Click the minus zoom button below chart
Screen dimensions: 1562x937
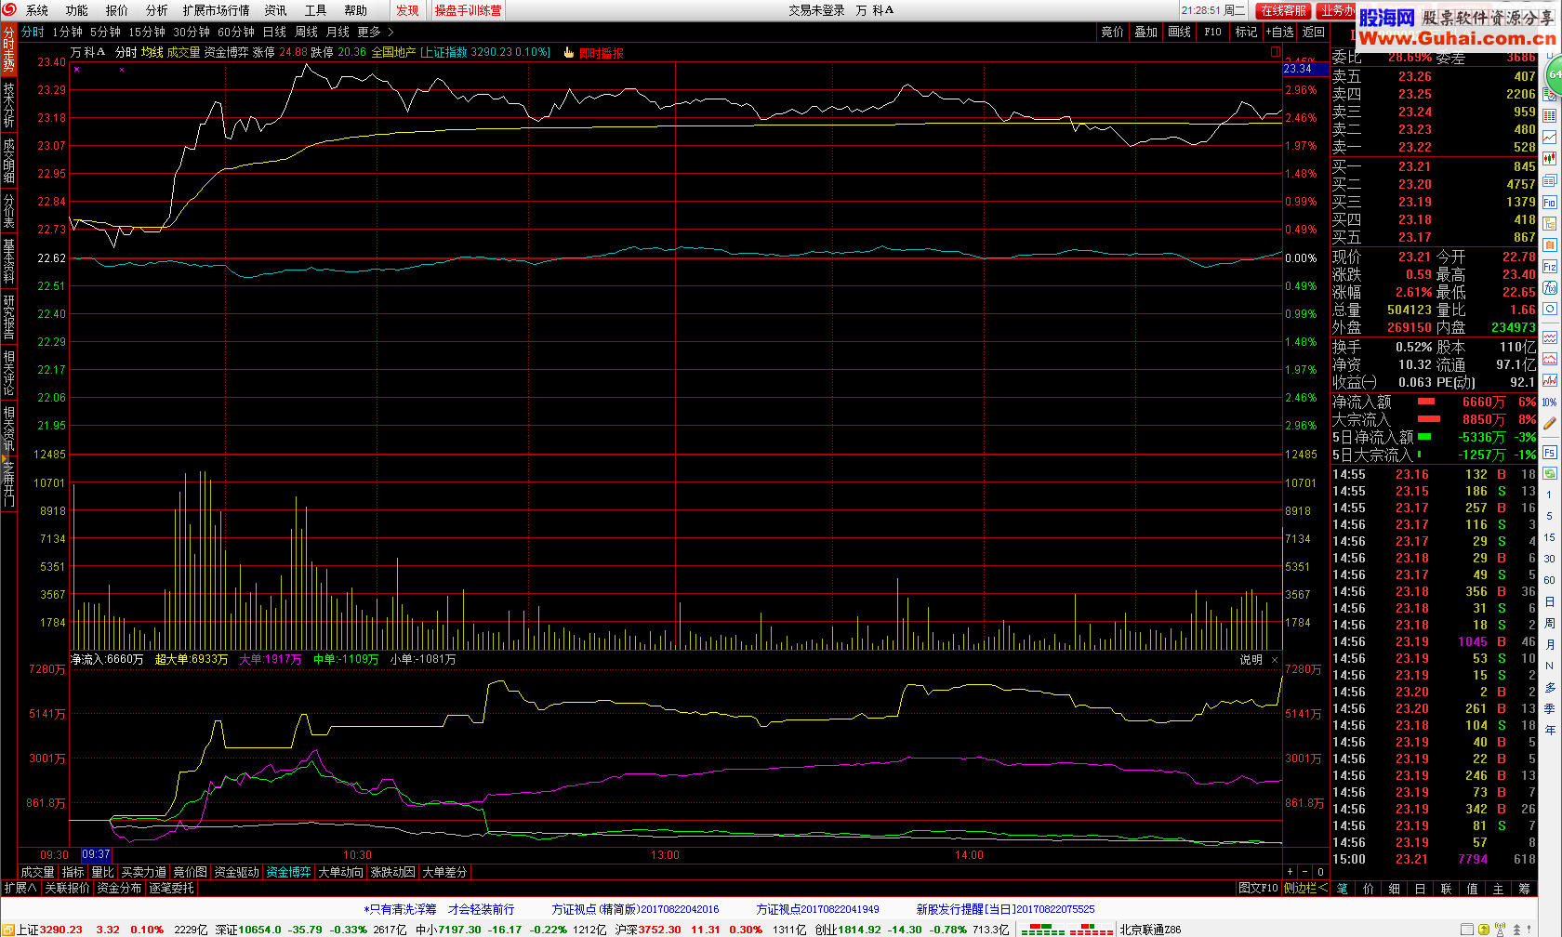(1304, 872)
